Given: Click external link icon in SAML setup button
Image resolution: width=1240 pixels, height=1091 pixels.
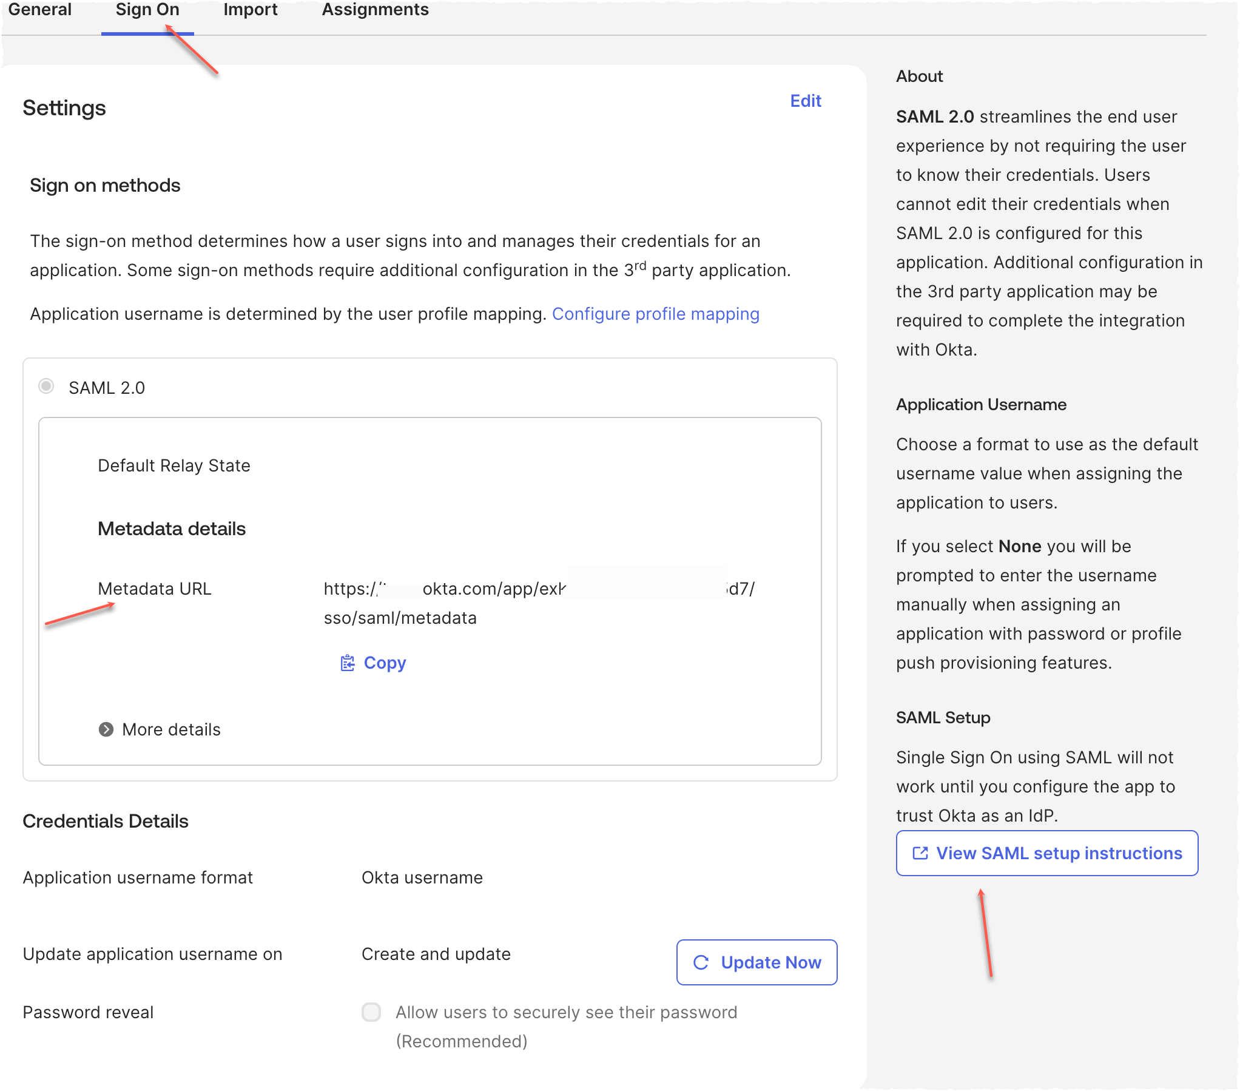Looking at the screenshot, I should click(920, 853).
